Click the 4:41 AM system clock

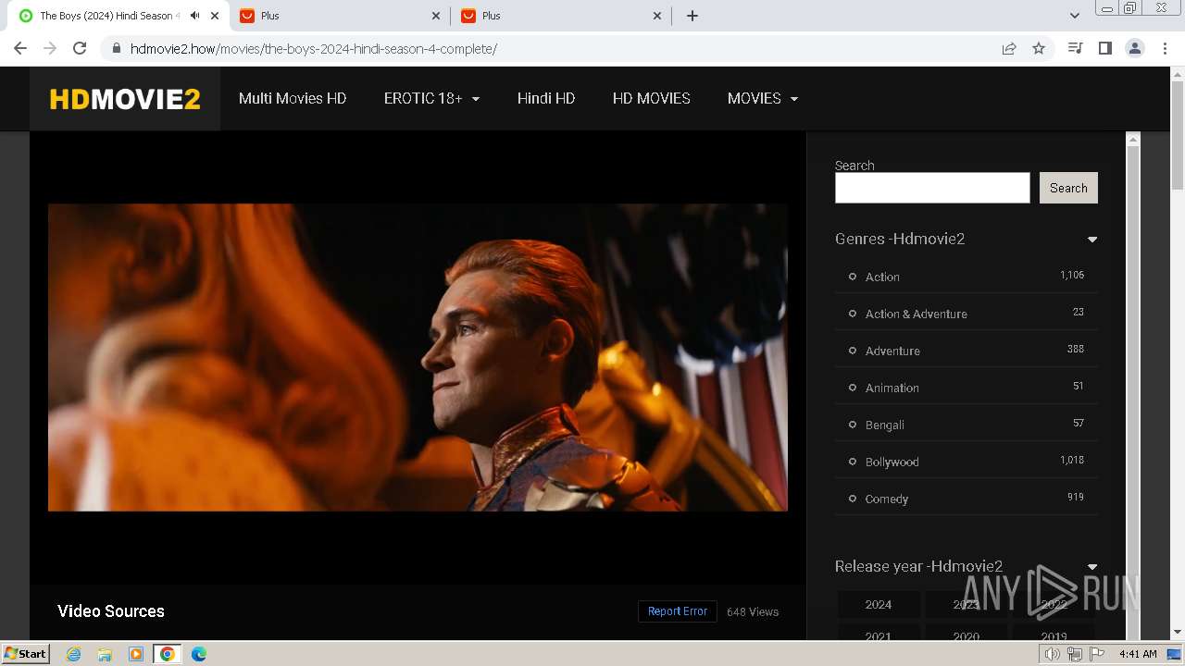click(1138, 654)
